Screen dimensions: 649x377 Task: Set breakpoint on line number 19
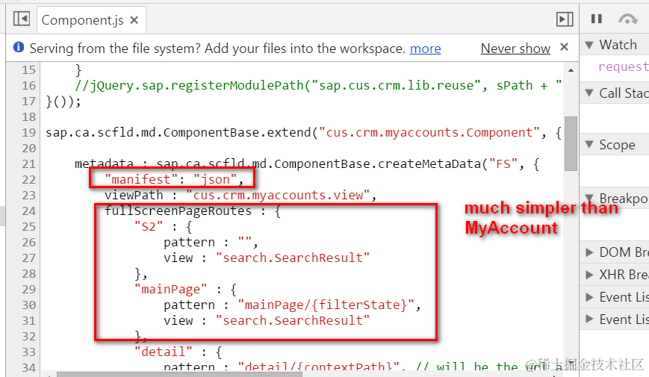[29, 132]
